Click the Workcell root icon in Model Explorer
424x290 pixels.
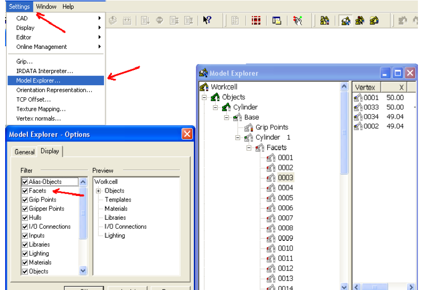[204, 87]
